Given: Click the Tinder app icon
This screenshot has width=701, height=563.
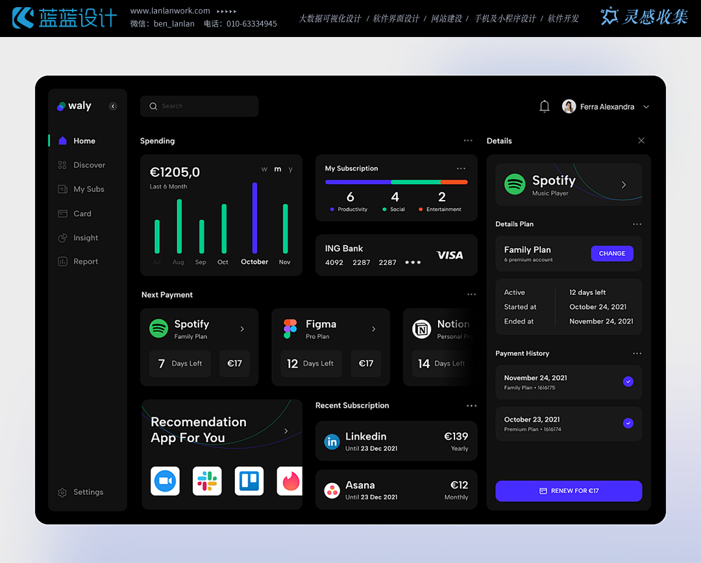Looking at the screenshot, I should 289,481.
